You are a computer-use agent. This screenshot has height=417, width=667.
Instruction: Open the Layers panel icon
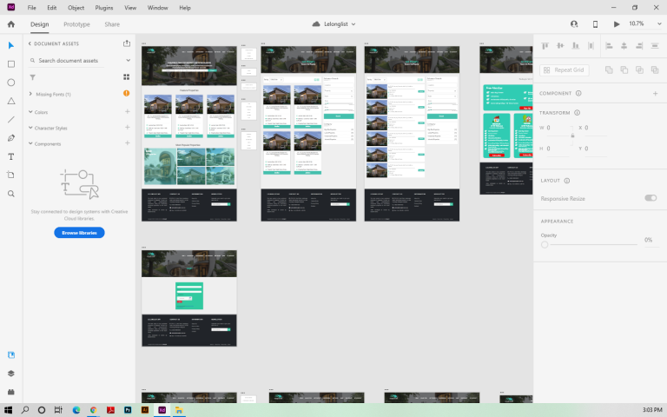tap(11, 373)
